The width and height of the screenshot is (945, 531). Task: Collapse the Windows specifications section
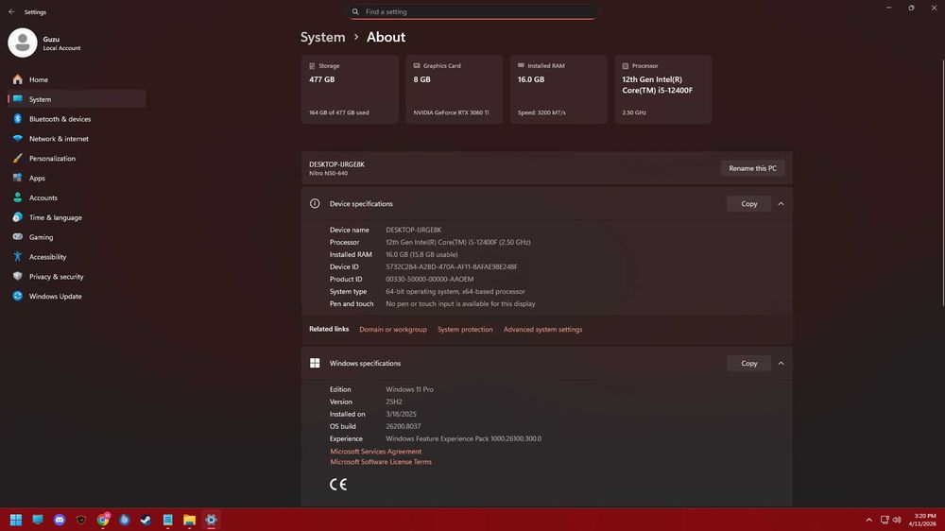782,364
